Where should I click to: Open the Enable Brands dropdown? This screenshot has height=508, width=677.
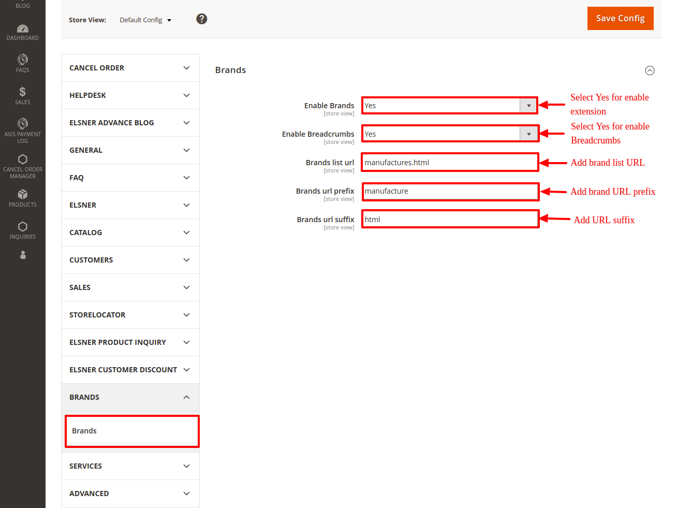click(x=449, y=106)
